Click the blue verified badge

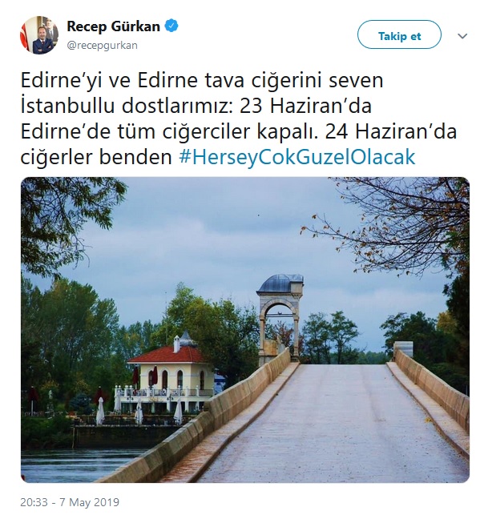(171, 26)
